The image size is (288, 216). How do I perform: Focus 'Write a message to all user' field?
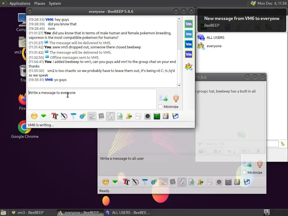pos(169,165)
